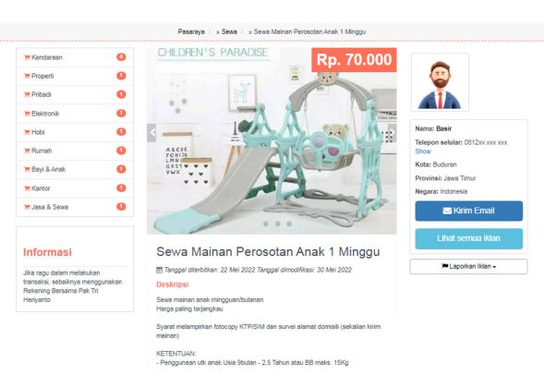Click the seller avatar picture
The height and width of the screenshot is (388, 544).
point(440,82)
